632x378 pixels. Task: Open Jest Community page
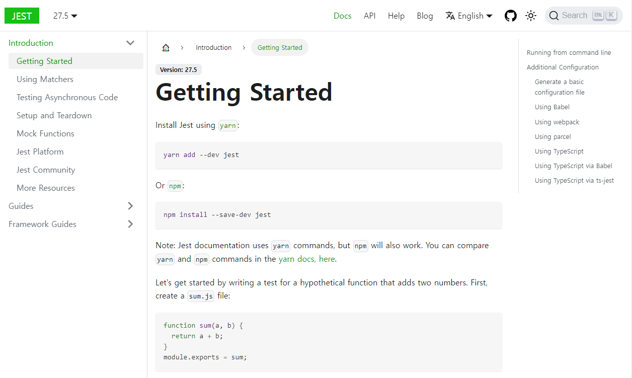point(46,170)
